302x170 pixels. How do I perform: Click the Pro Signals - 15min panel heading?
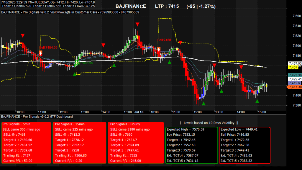point(70,124)
